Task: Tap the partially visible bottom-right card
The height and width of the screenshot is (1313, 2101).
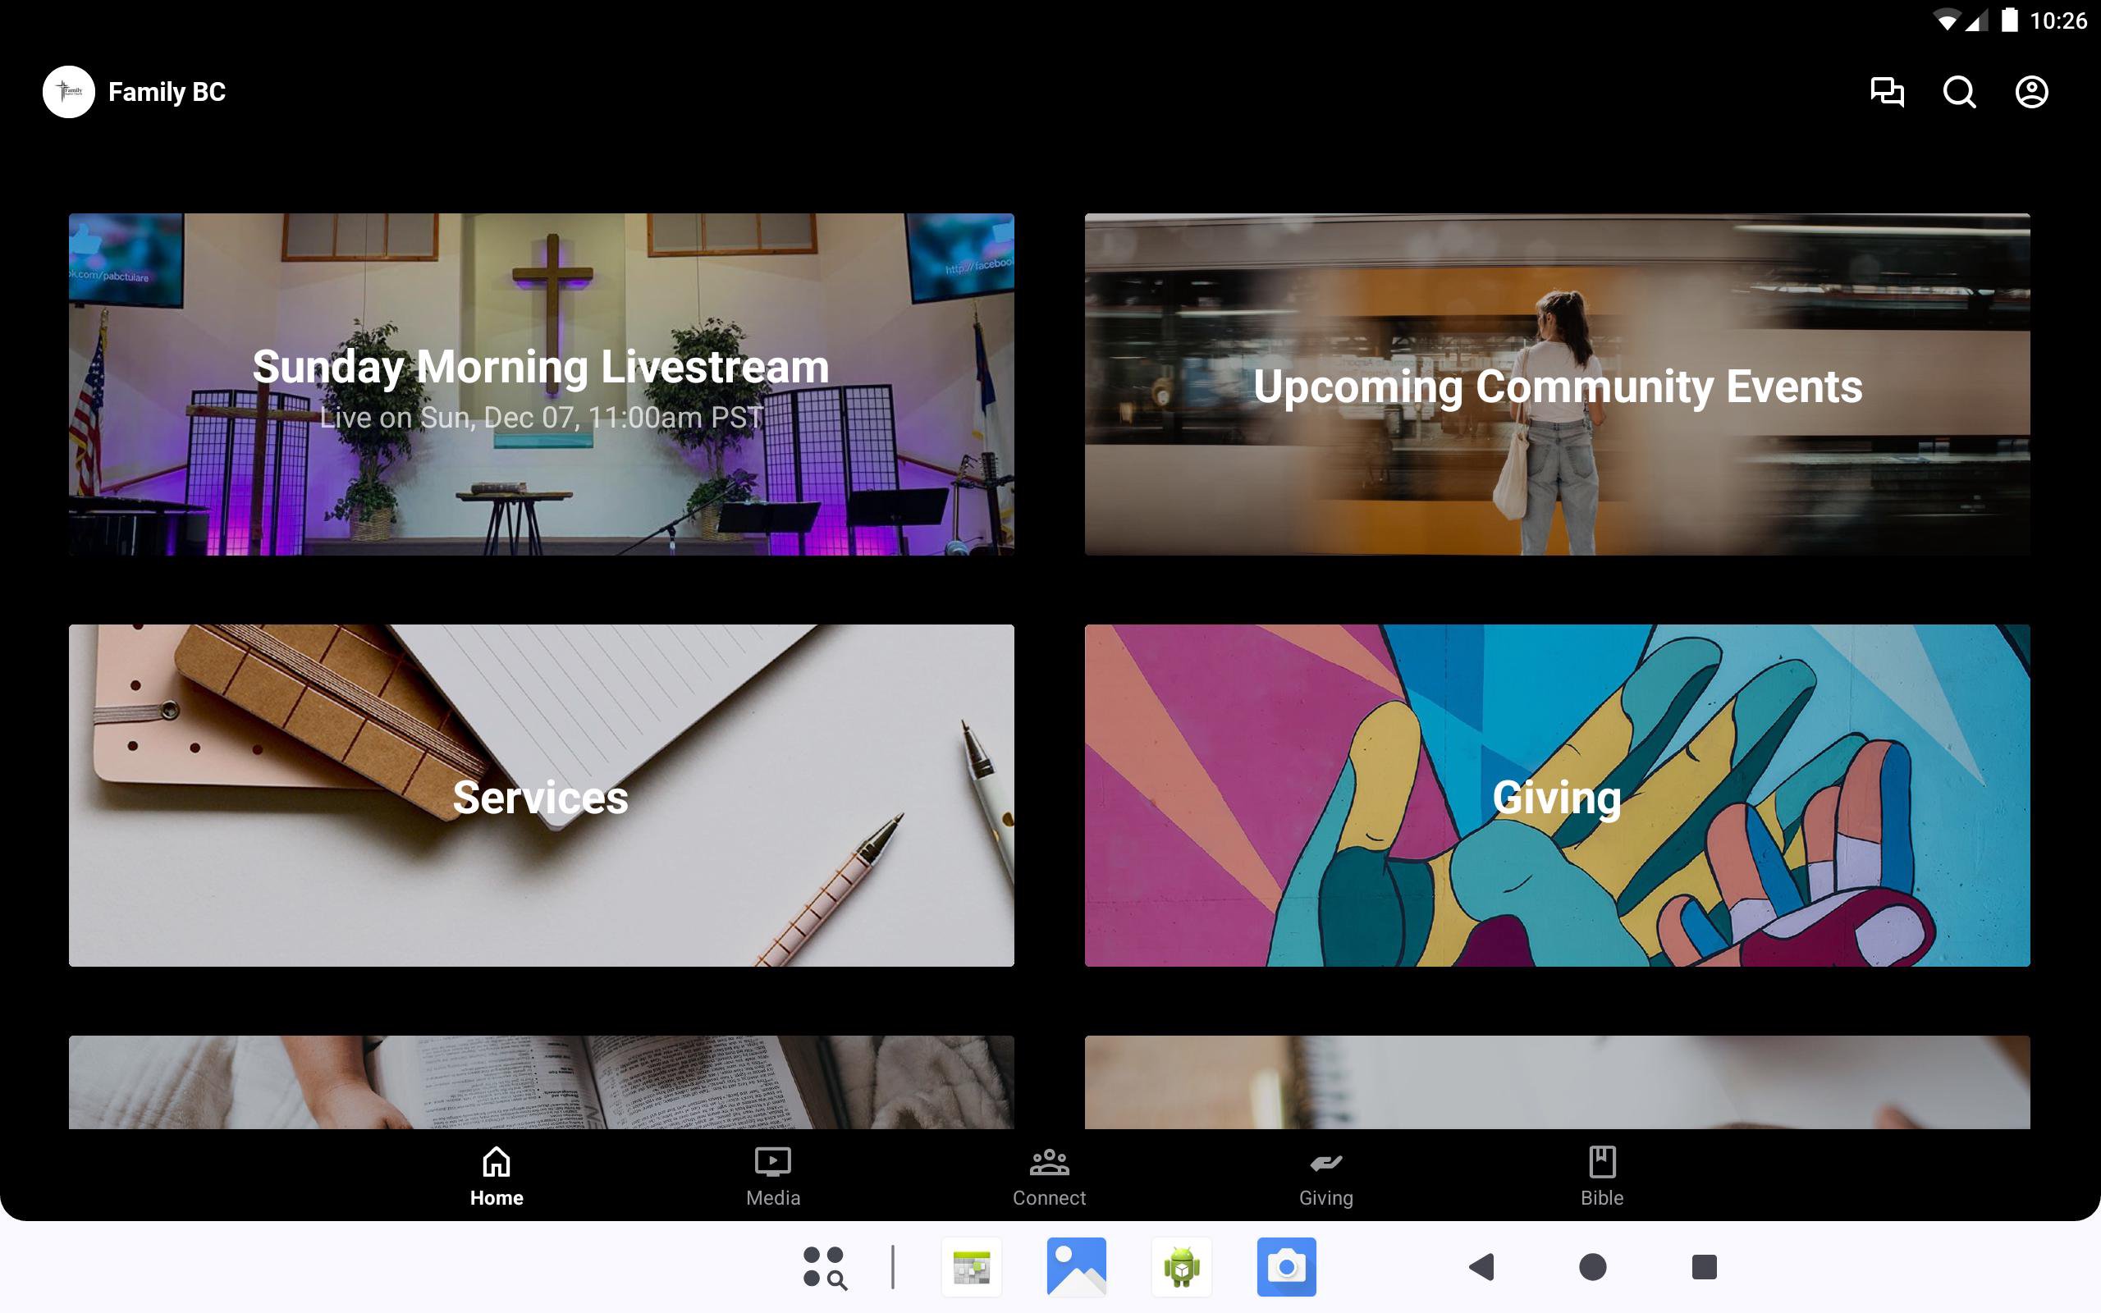Action: [1557, 1081]
